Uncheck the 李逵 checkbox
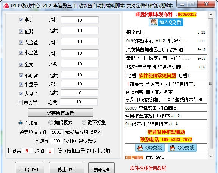Image resolution: width=218 pixels, height=173 pixels. [x=21, y=19]
